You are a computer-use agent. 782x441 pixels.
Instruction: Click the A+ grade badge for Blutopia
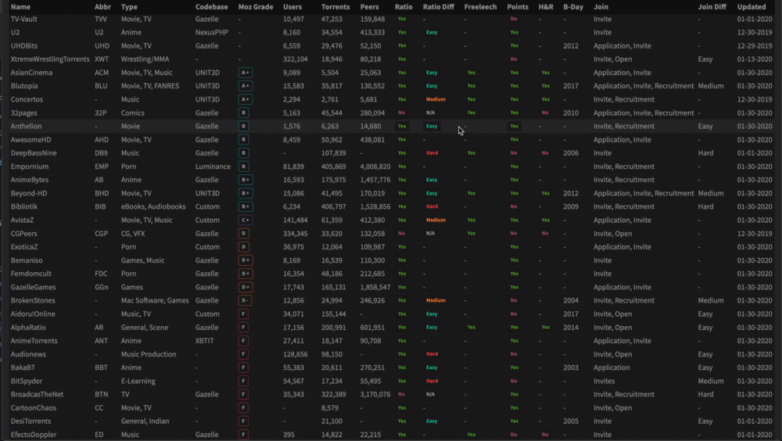click(245, 86)
